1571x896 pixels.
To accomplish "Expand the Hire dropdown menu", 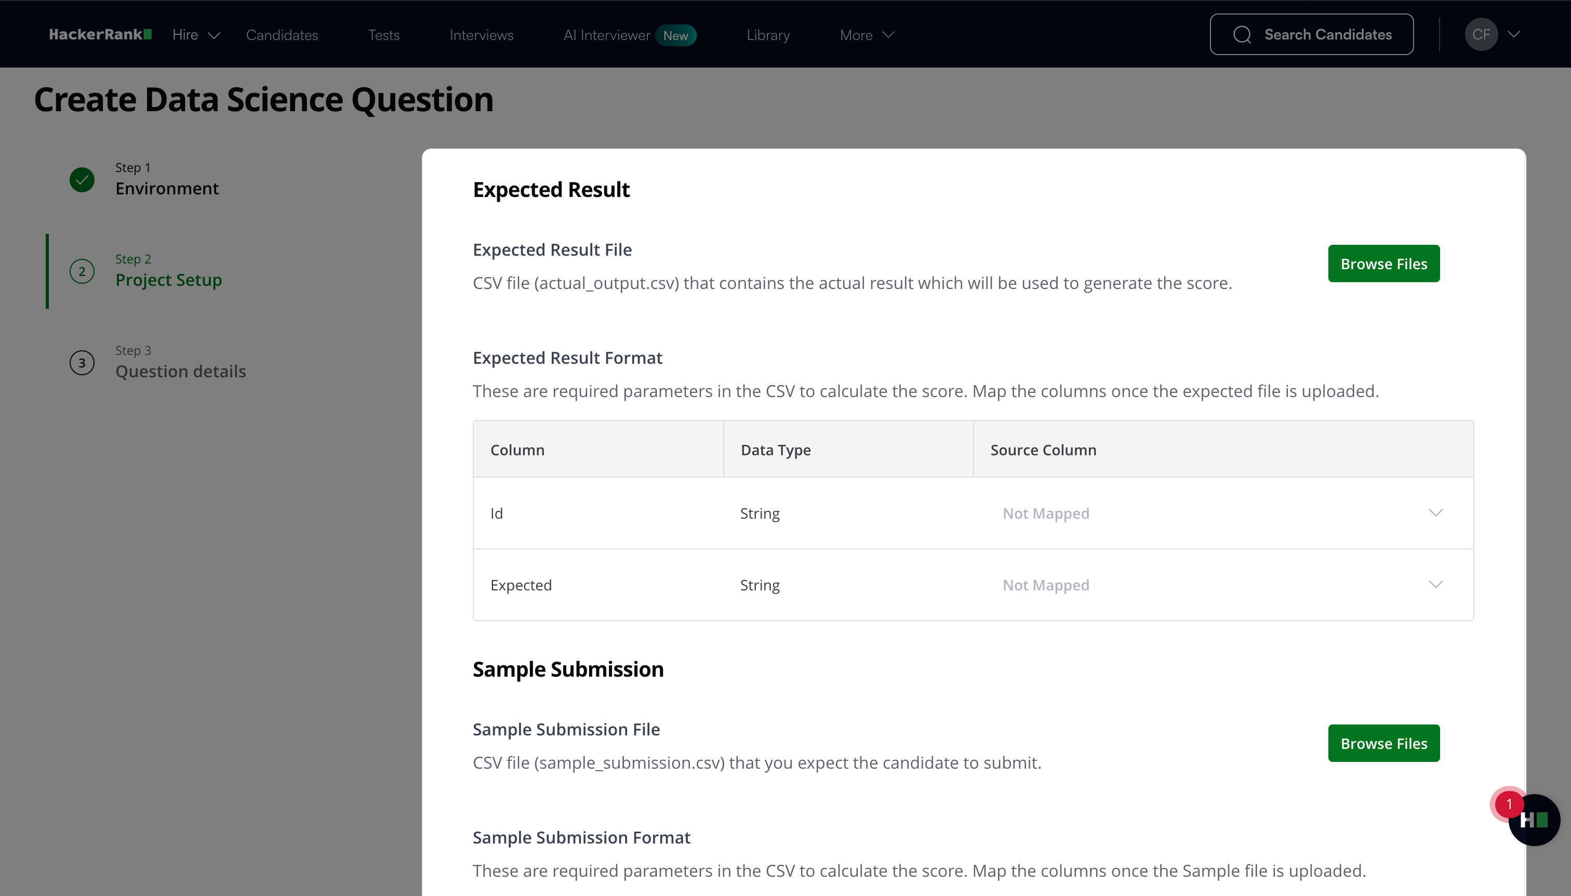I will click(x=196, y=35).
